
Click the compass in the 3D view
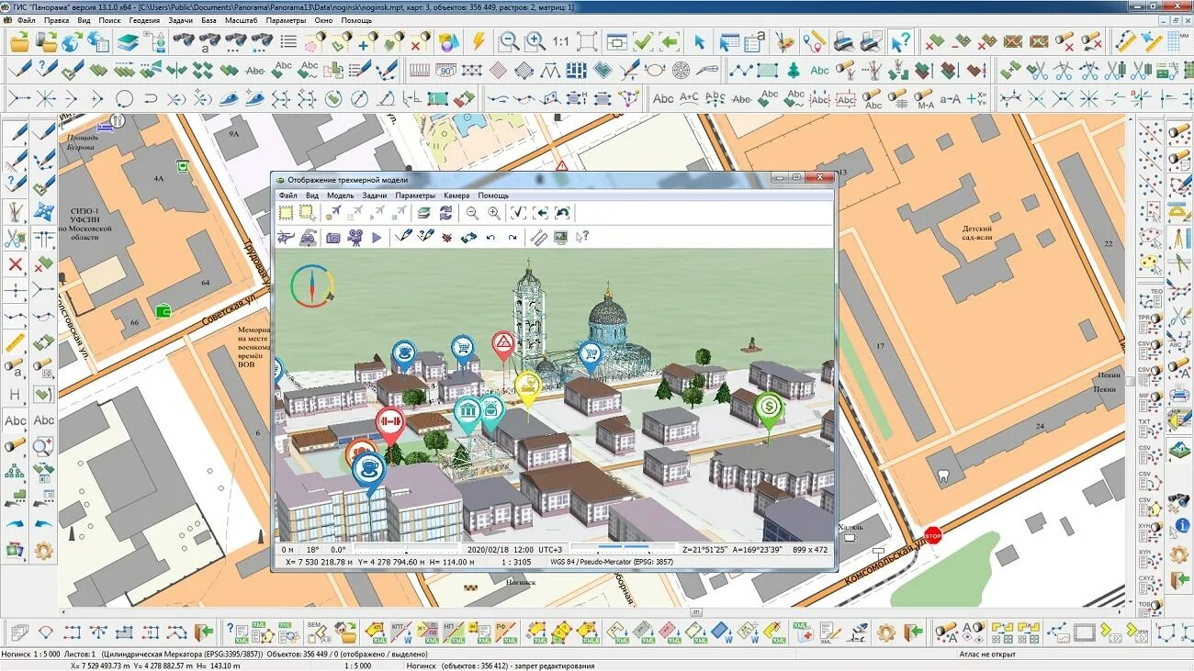[313, 285]
